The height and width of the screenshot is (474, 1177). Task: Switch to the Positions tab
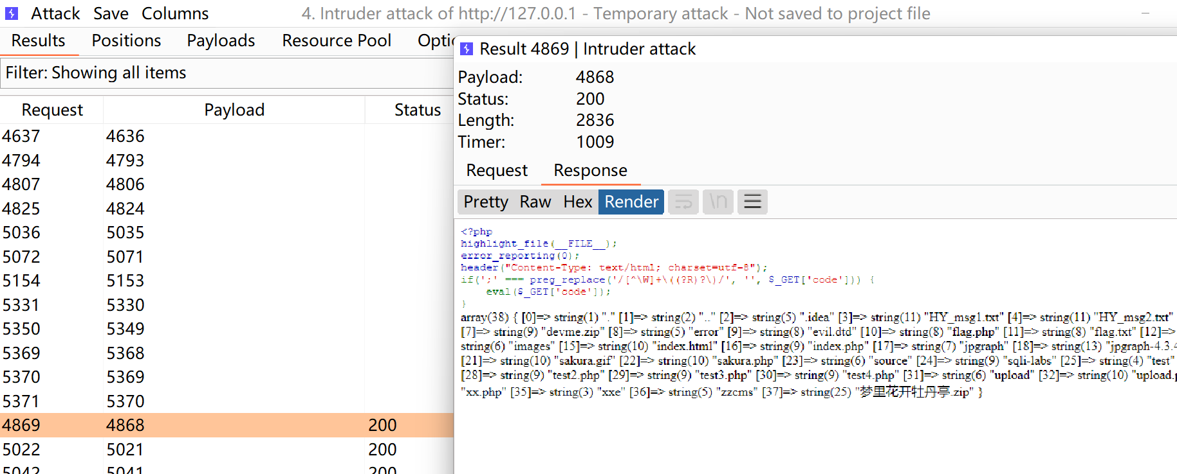coord(126,40)
